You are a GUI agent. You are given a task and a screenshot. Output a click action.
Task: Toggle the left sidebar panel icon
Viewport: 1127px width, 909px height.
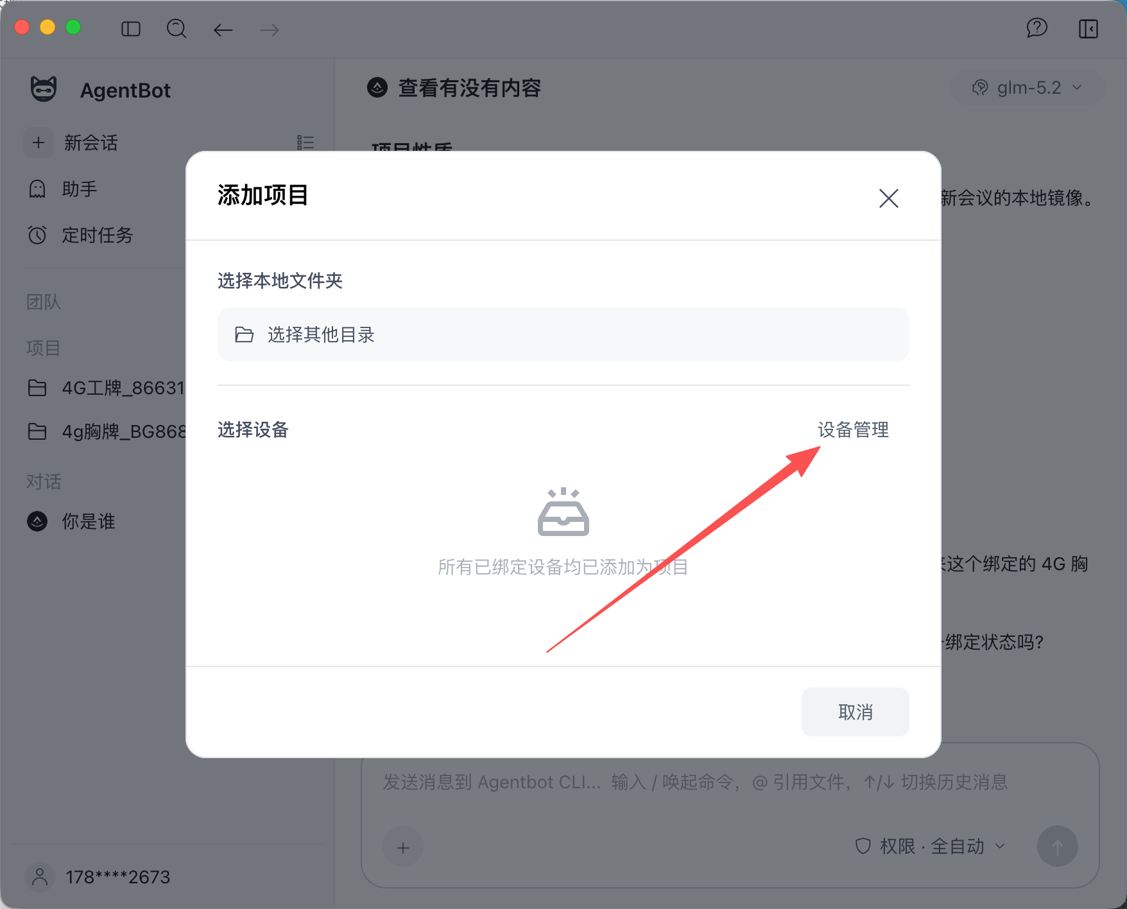tap(131, 29)
